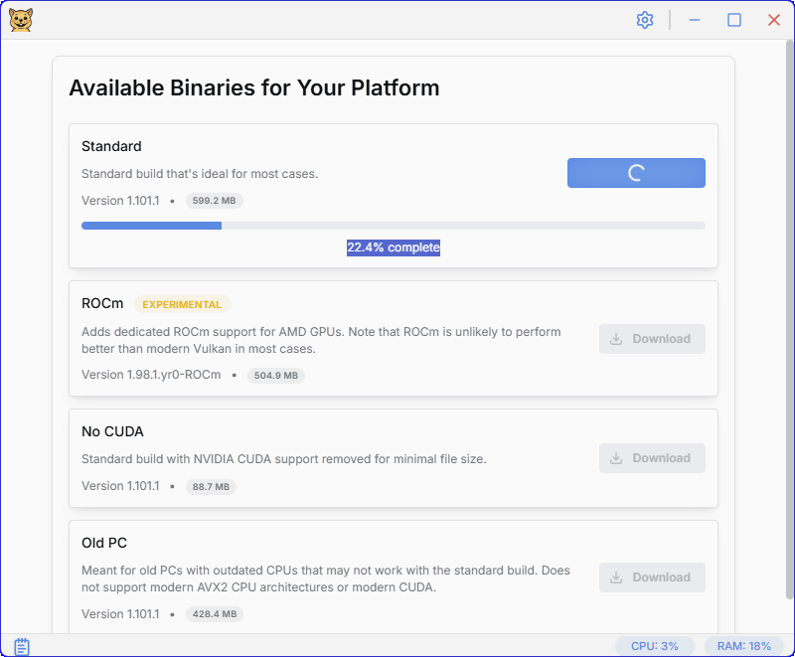
Task: Minimize the application window
Action: pyautogui.click(x=695, y=20)
